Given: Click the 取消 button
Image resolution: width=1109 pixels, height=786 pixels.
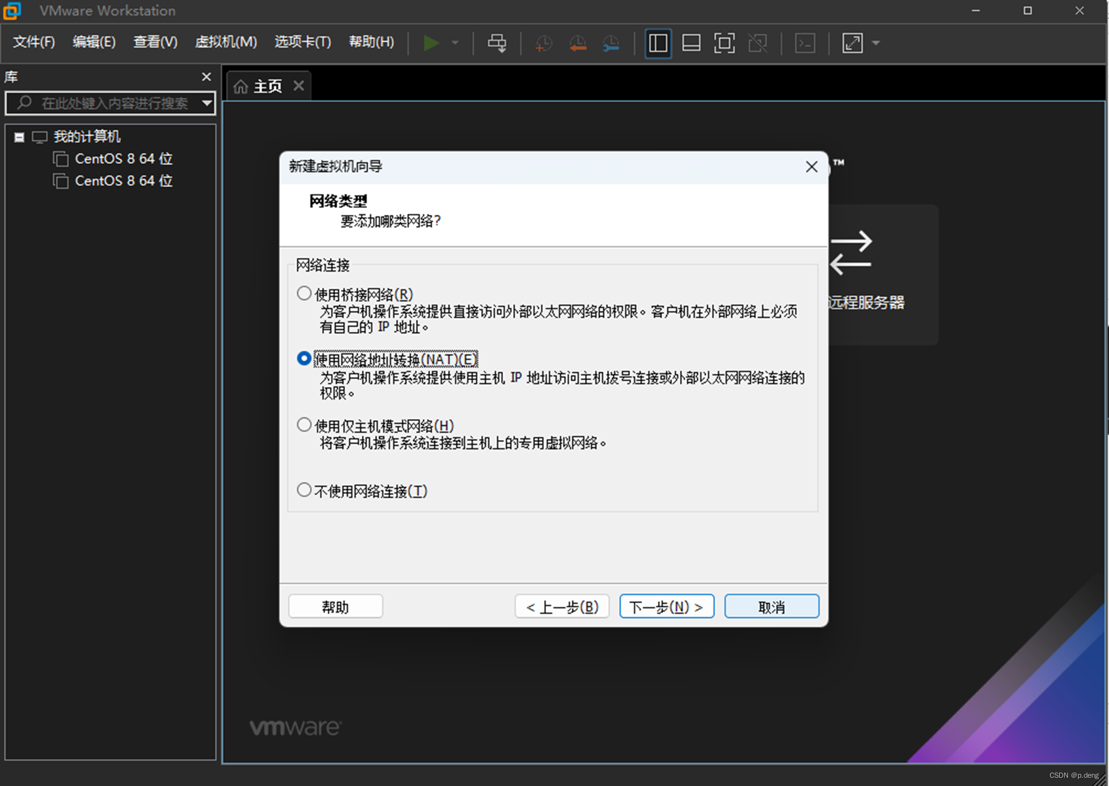Looking at the screenshot, I should [772, 606].
